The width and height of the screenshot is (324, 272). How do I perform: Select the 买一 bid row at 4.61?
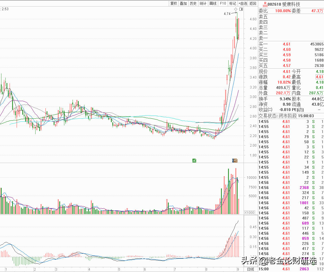[291, 44]
